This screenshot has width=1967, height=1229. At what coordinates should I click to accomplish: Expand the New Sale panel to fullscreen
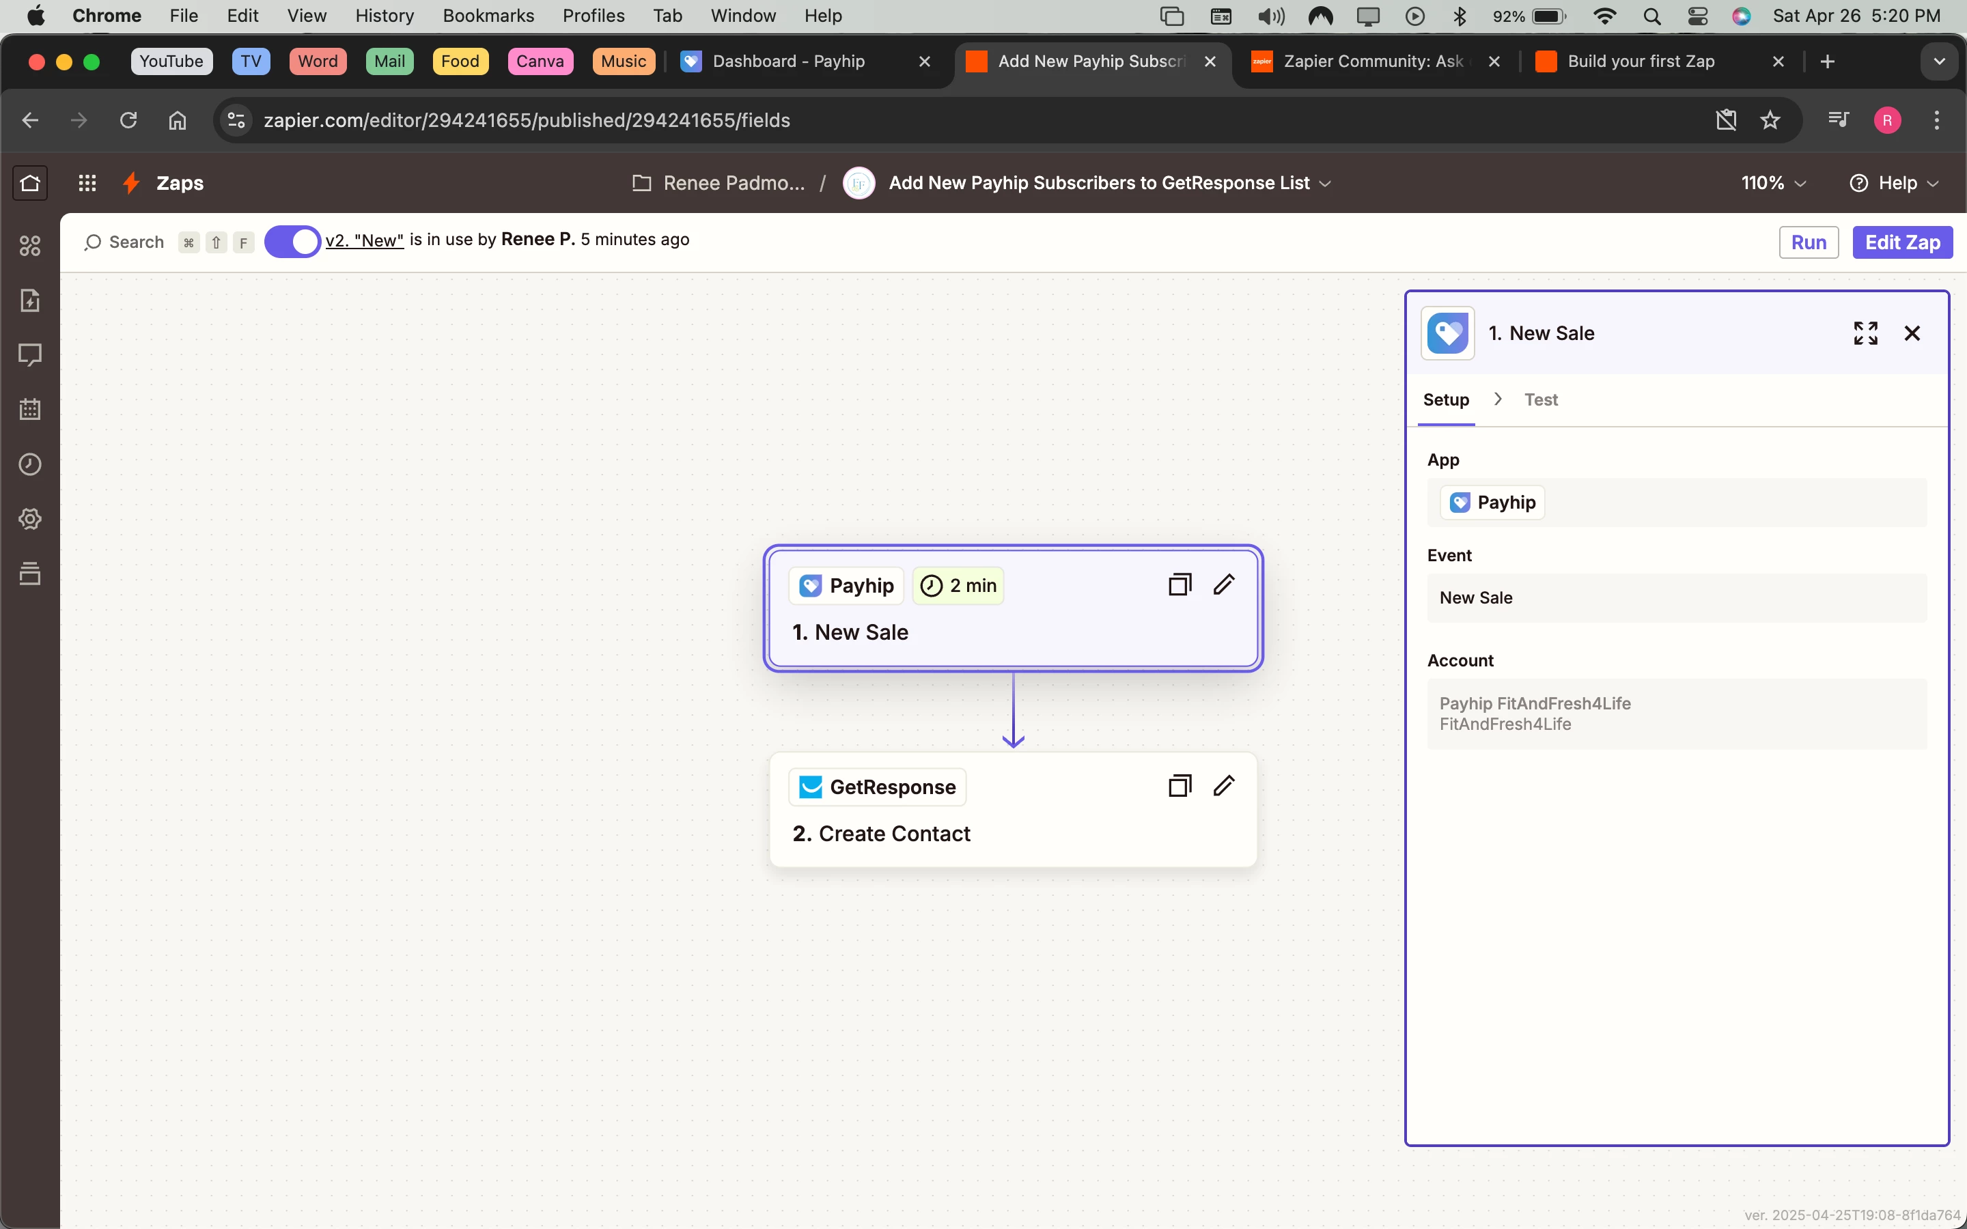(1865, 333)
